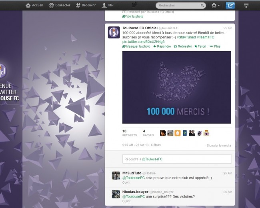Open first retweeter avatar with dark hair
This screenshot has width=260, height=208.
point(163,133)
